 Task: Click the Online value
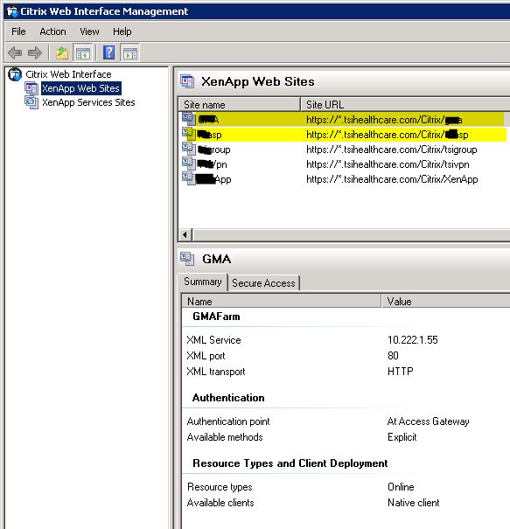(401, 487)
